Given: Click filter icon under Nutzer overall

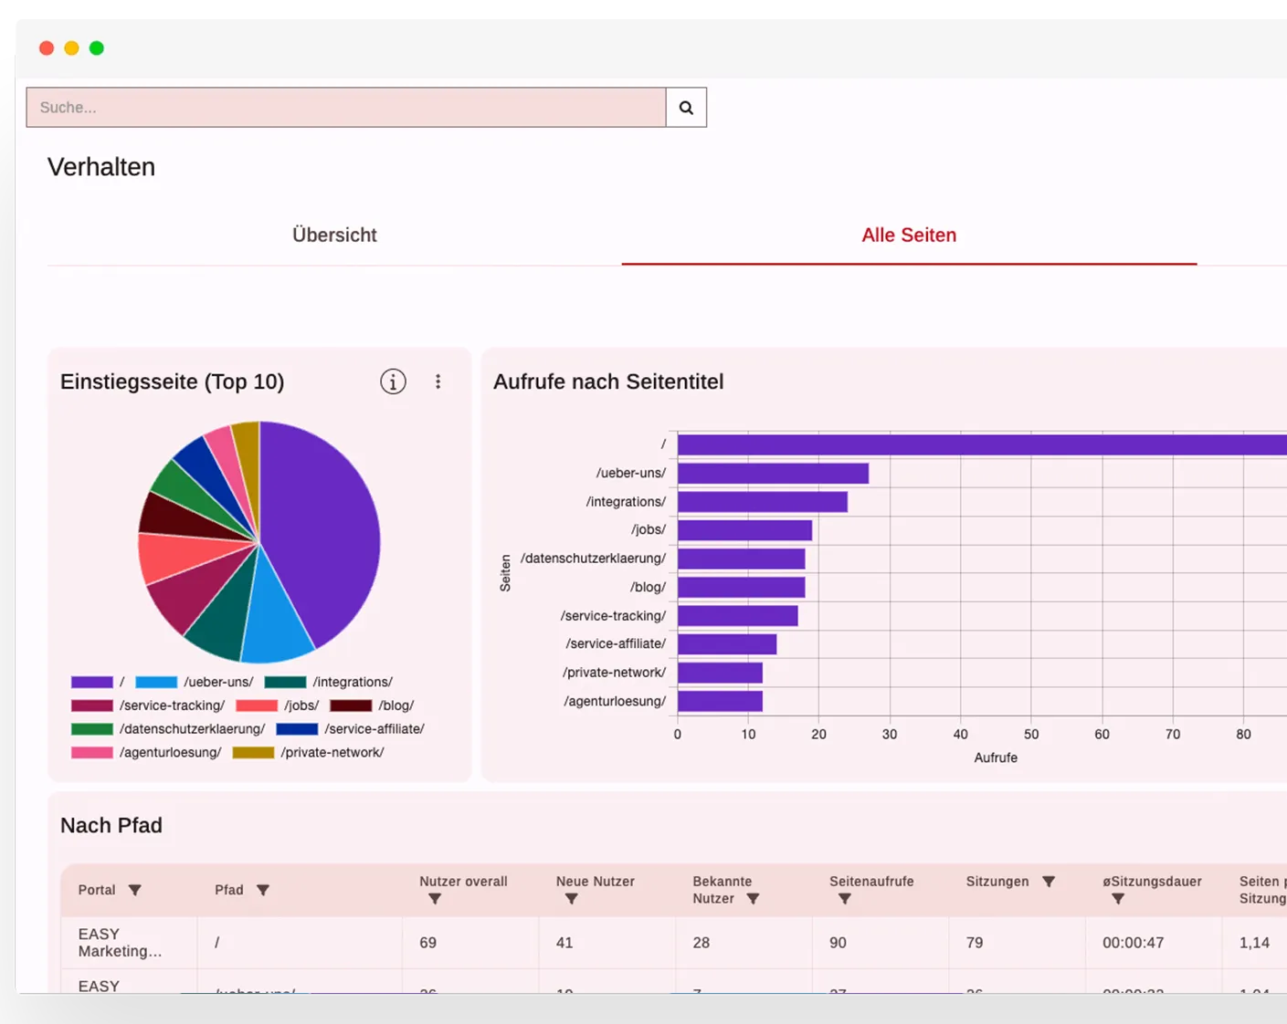Looking at the screenshot, I should (435, 899).
